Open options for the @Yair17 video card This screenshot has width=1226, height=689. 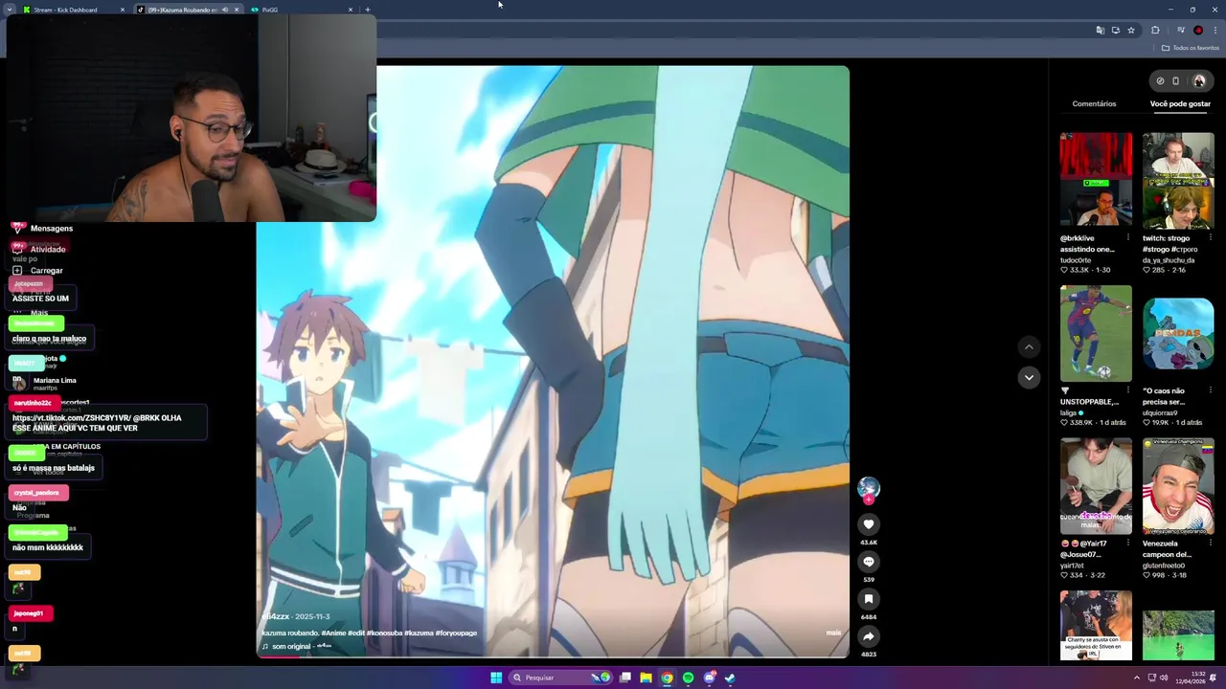[1127, 544]
